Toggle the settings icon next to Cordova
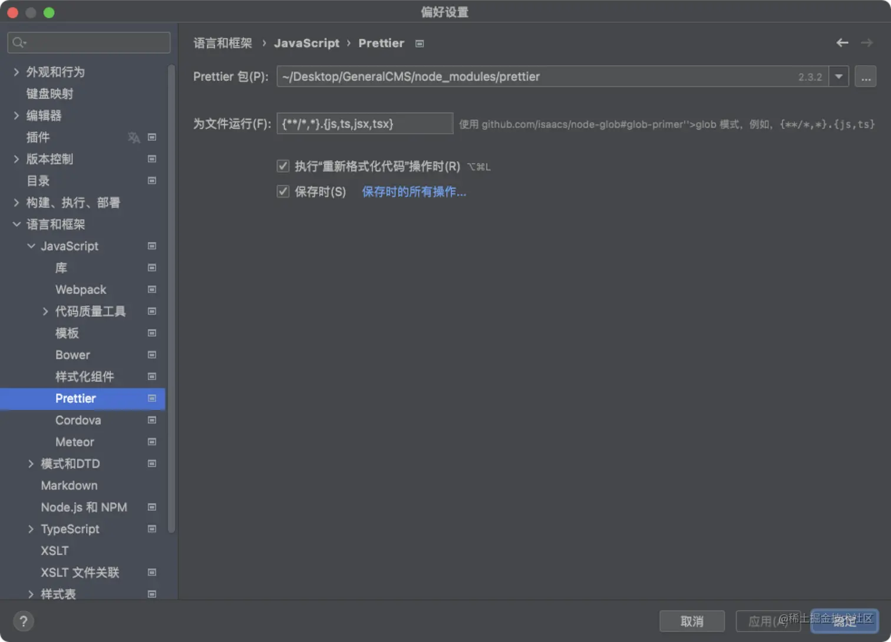 tap(151, 420)
